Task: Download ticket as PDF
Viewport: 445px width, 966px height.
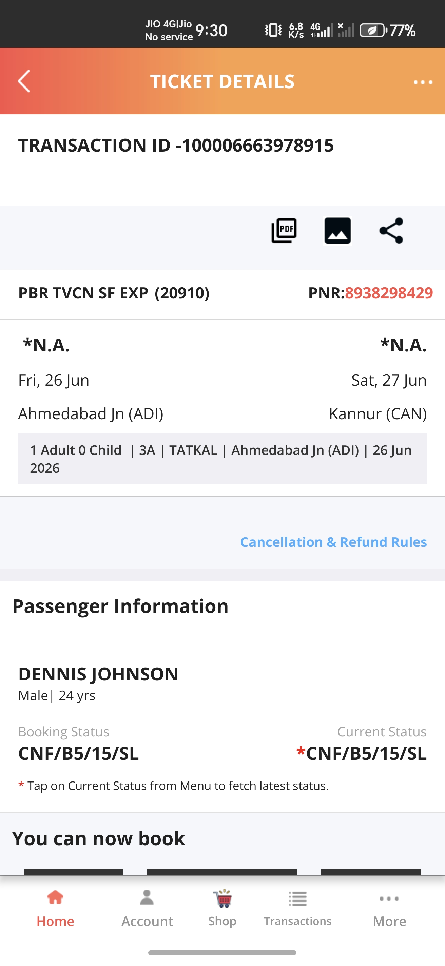Action: (284, 230)
